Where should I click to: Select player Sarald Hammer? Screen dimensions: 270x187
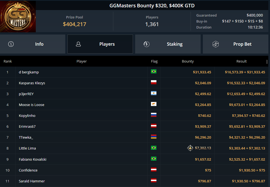click(32, 181)
